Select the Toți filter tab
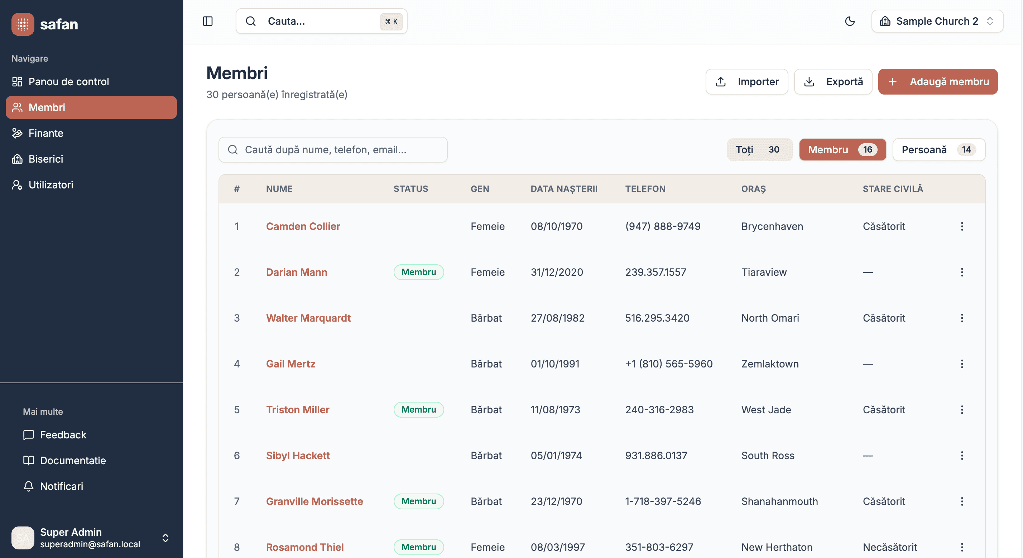 pos(759,150)
